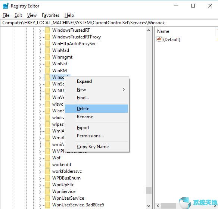Minimize the Registry Editor window
This screenshot has width=218, height=209.
coord(176,6)
